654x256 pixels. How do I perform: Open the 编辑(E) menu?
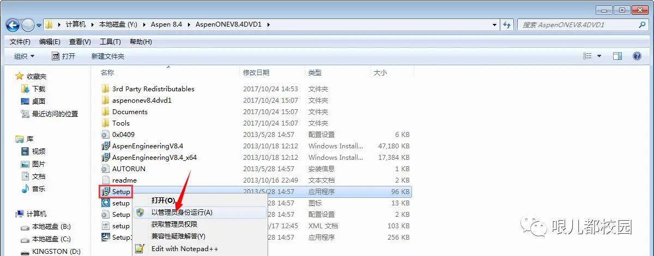point(50,42)
